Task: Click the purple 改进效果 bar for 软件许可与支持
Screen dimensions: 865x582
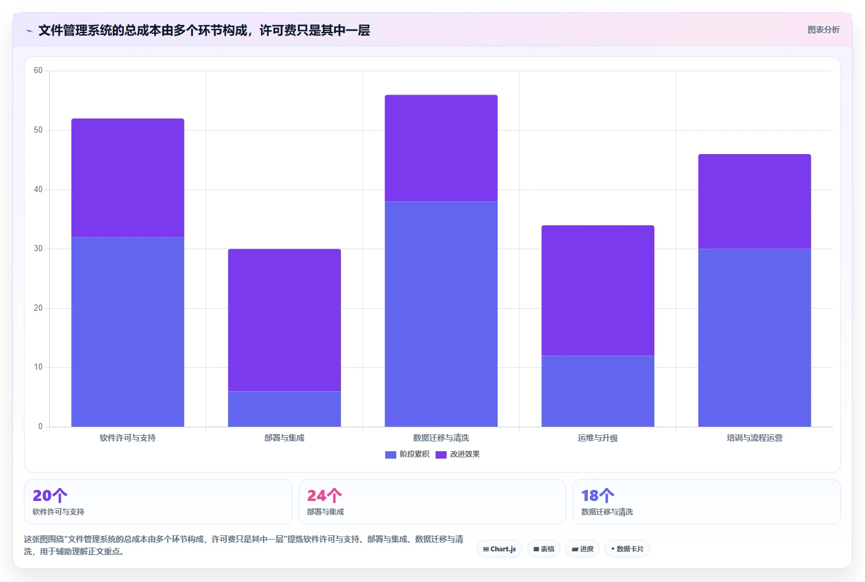Action: (x=128, y=178)
